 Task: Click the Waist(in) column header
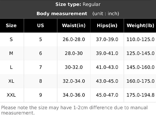coord(74,25)
